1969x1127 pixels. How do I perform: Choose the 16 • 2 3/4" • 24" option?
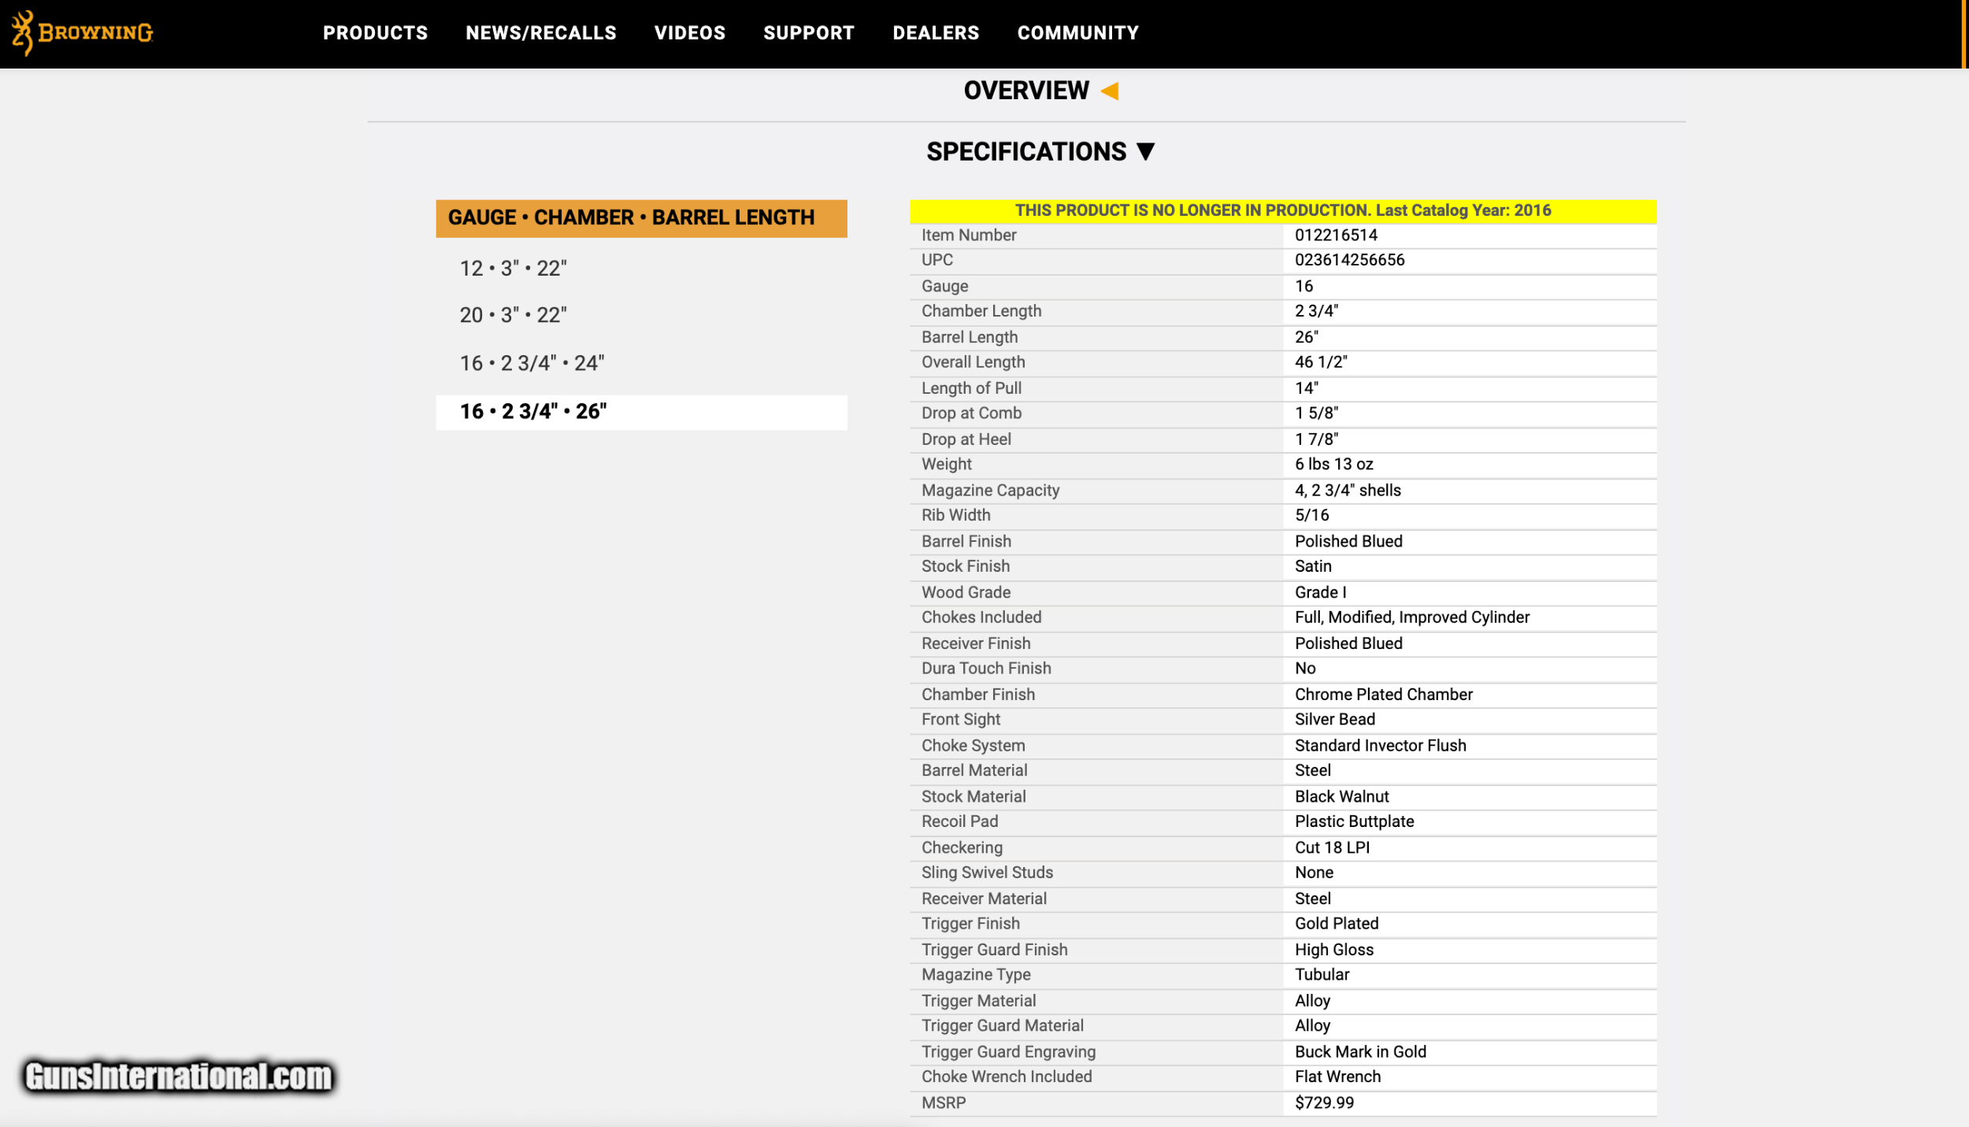532,363
